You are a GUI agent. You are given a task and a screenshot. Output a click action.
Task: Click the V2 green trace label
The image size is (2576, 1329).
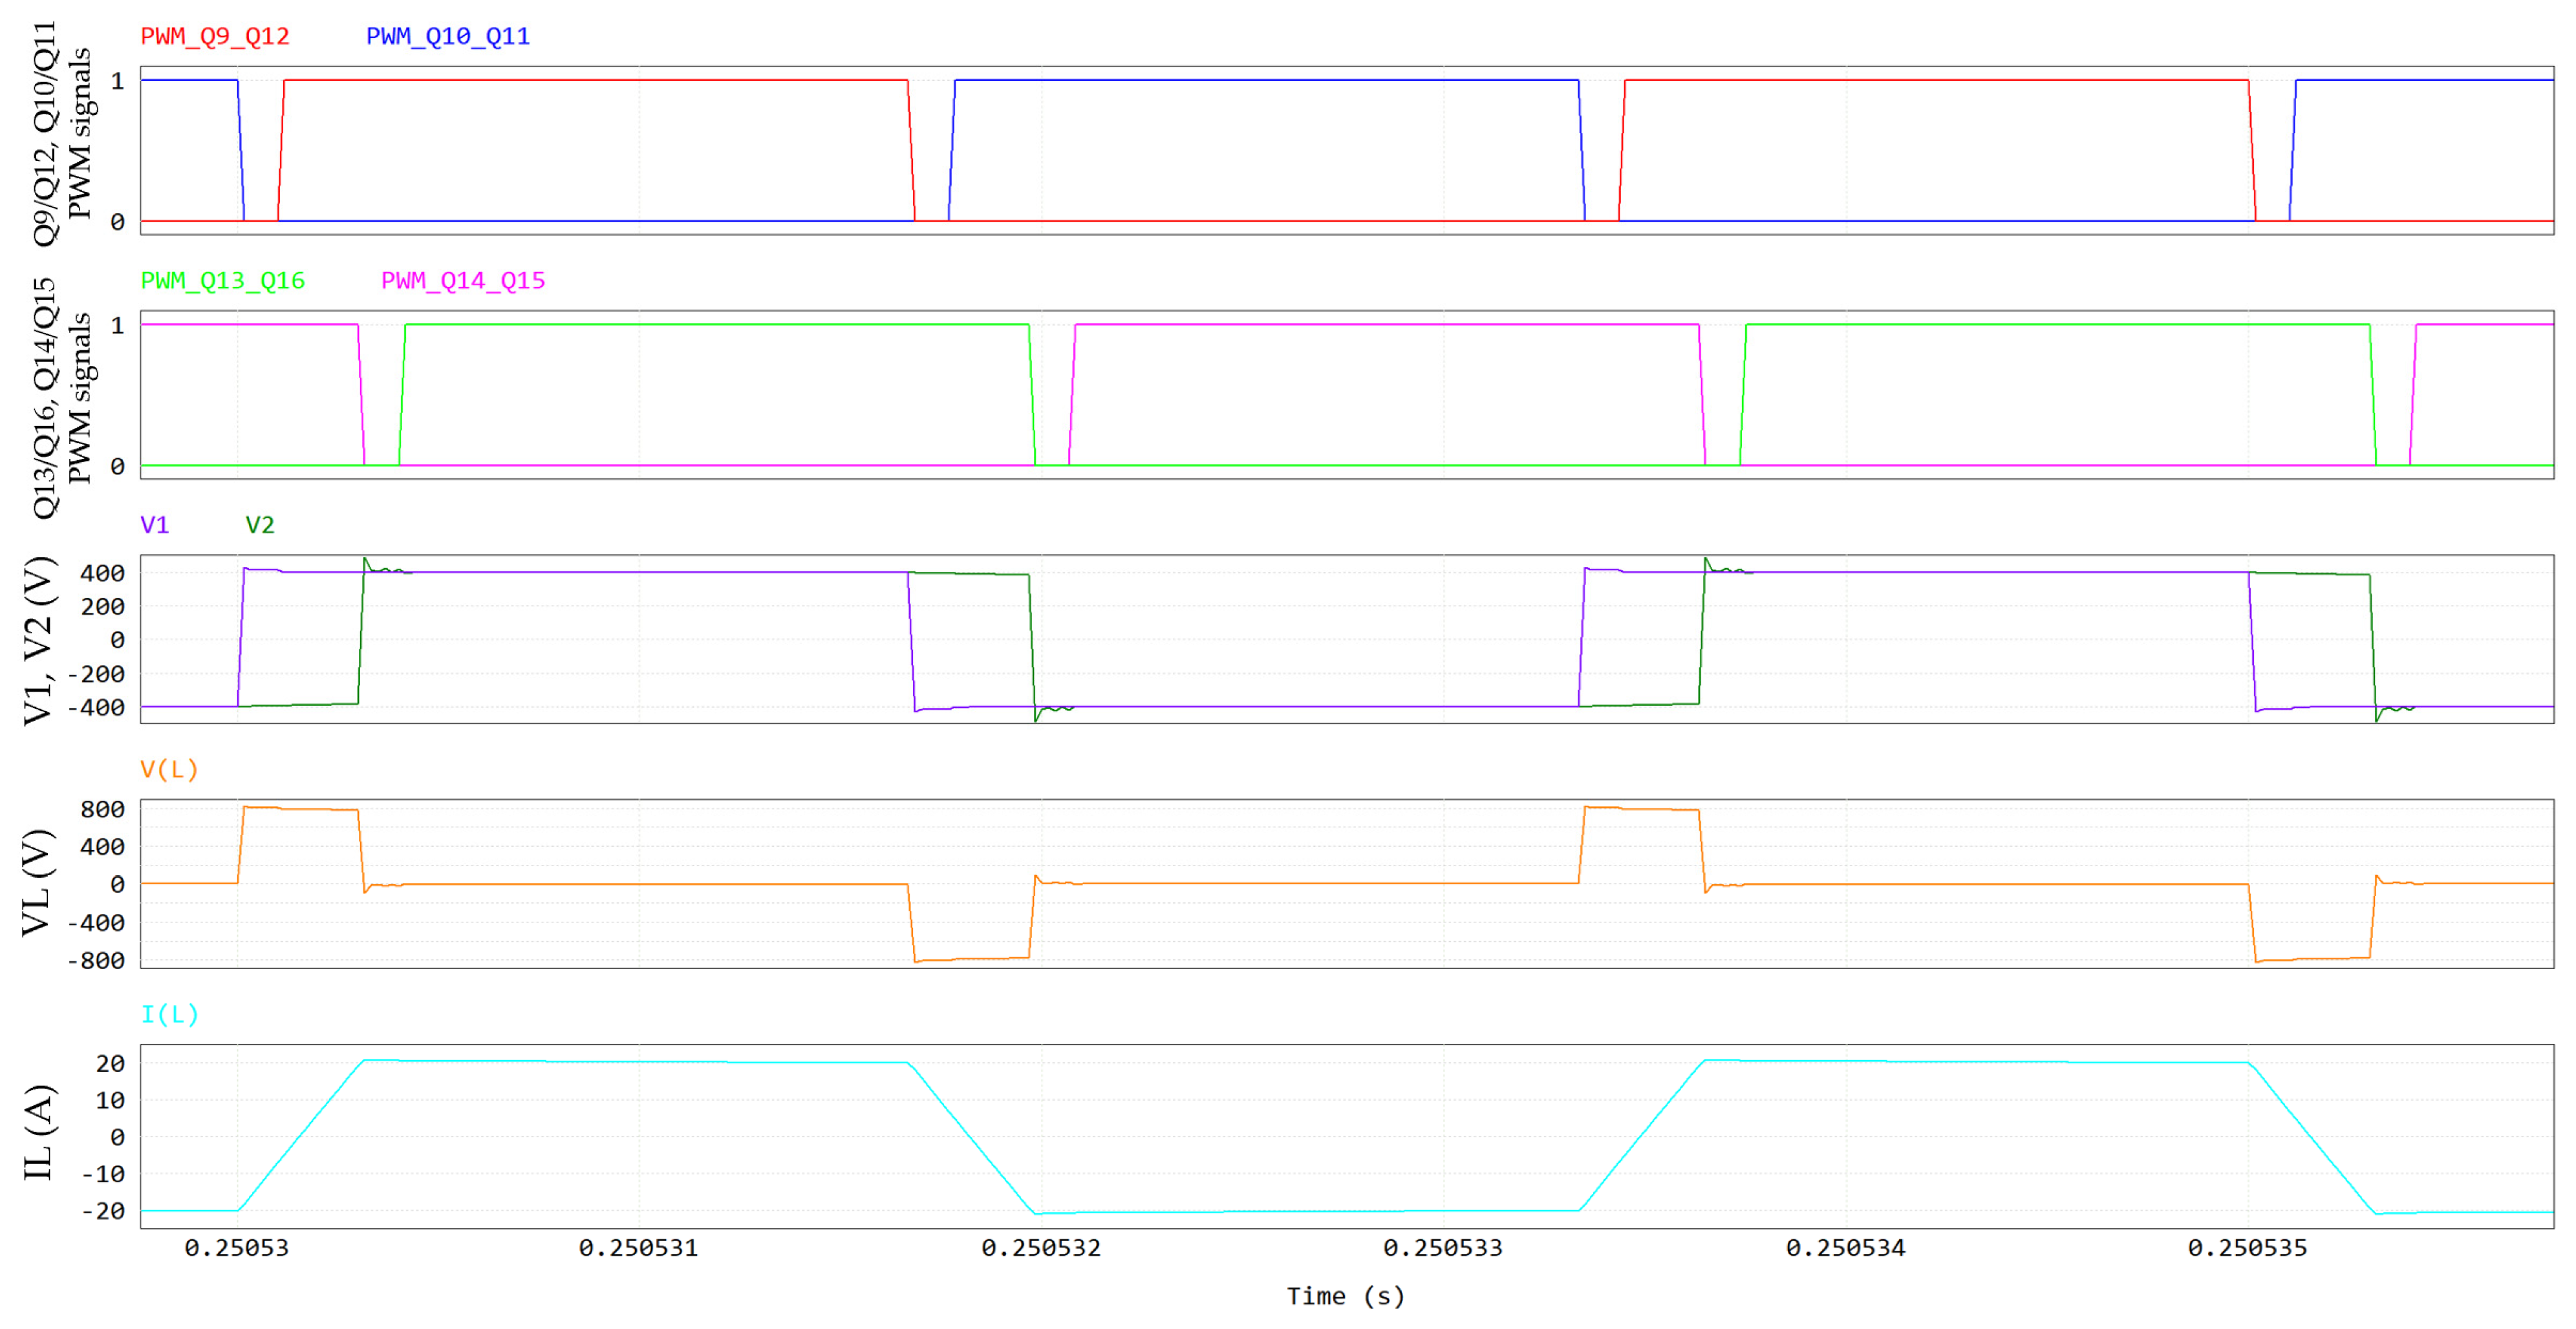click(x=260, y=525)
